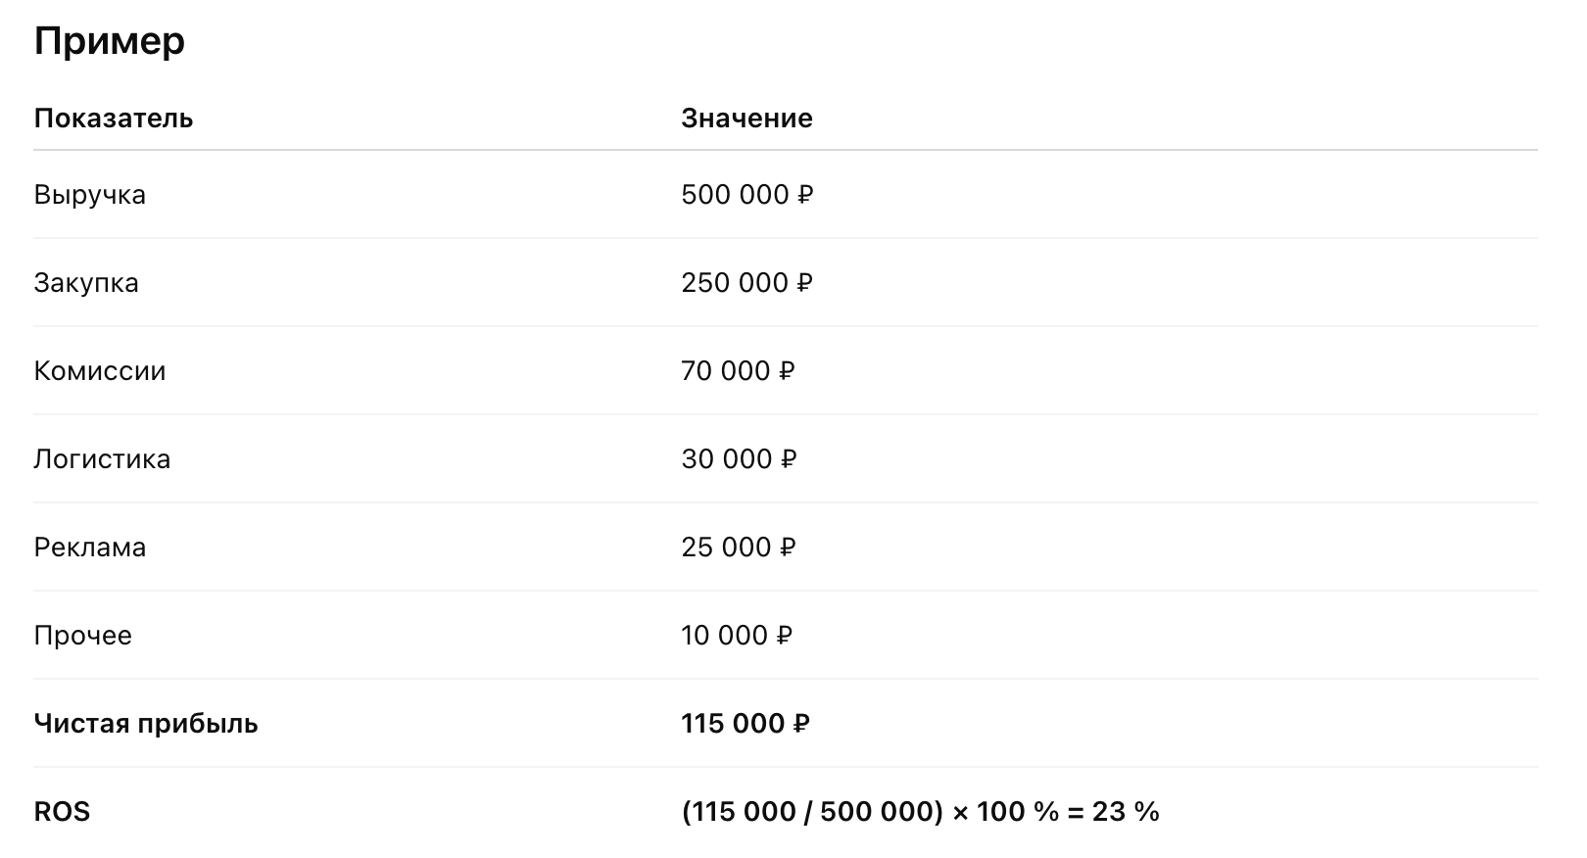Click the "Показатель" column header

pos(113,119)
